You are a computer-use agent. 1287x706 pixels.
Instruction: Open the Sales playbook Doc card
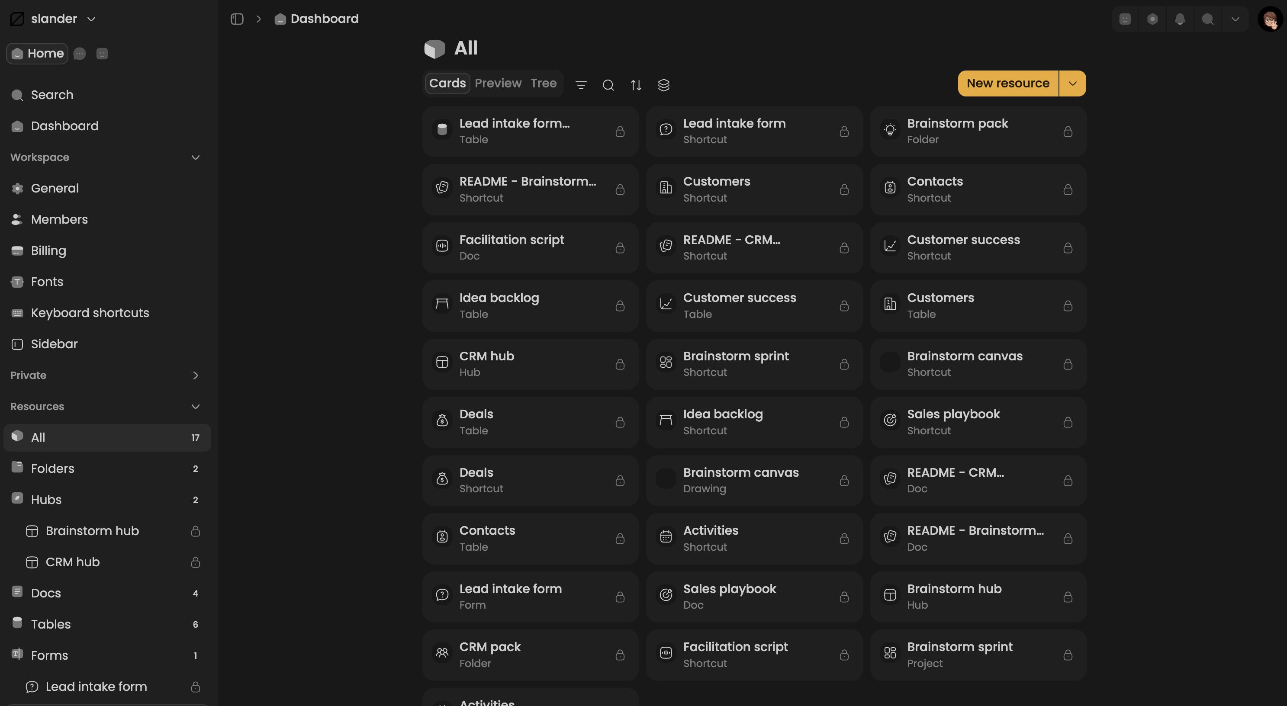tap(754, 597)
